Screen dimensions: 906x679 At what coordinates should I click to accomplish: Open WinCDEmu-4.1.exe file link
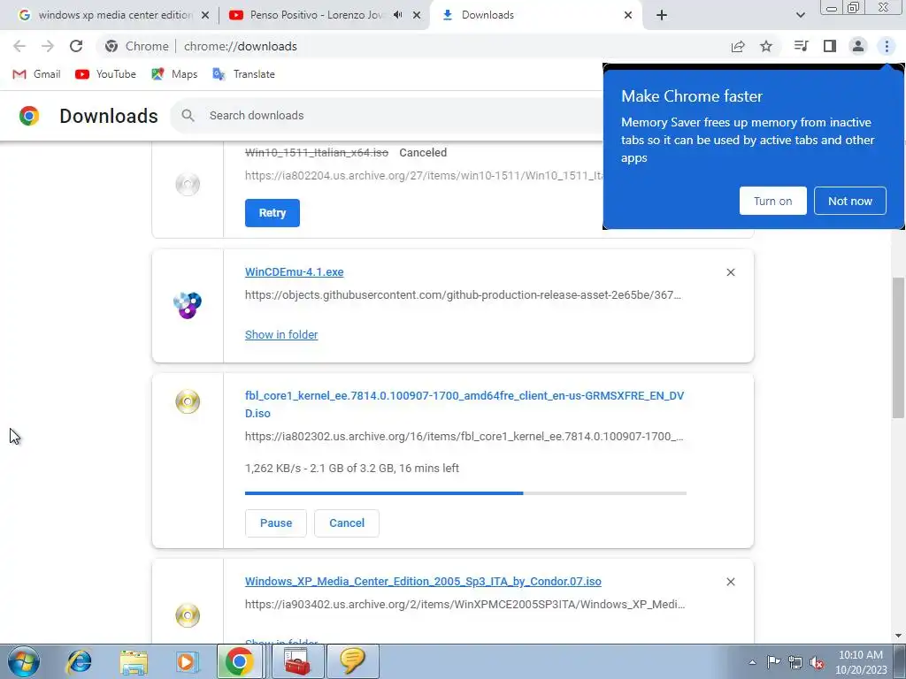pos(294,272)
